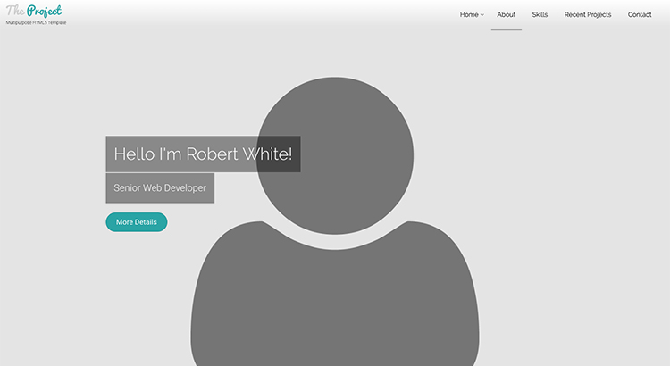This screenshot has width=670, height=366.
Task: Click the 'The Project' site logo
Action: coord(34,11)
